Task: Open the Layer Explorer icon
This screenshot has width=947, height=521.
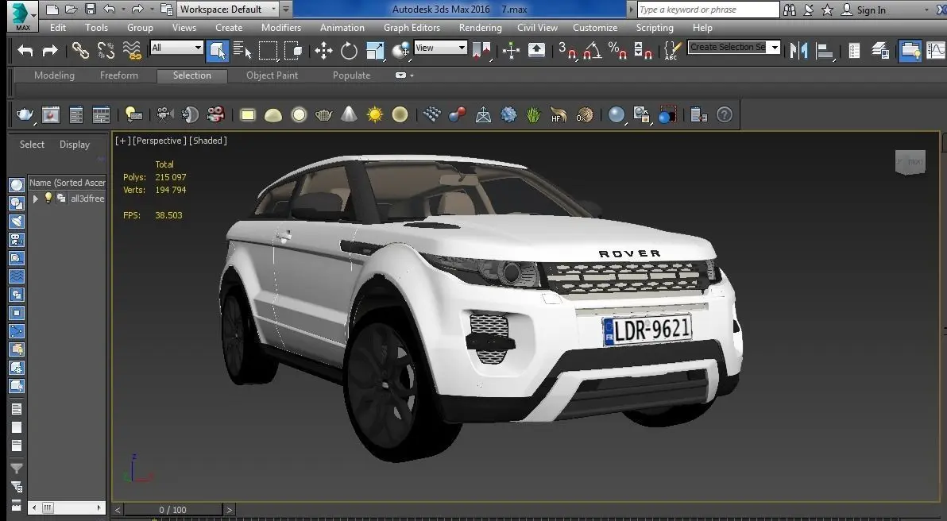Action: [880, 51]
